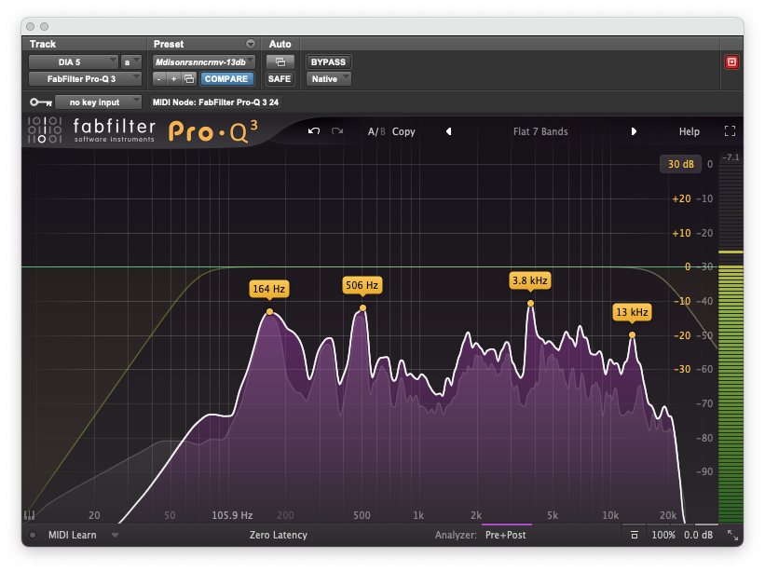The height and width of the screenshot is (572, 765).
Task: Toggle the MIDI Learn indicator dot
Action: point(33,535)
